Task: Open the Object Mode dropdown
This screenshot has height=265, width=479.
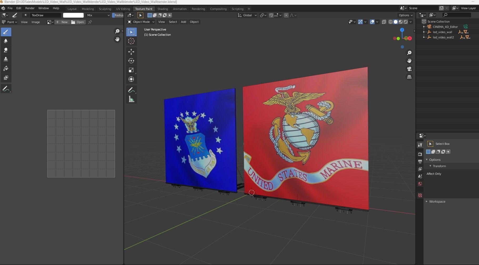Action: click(141, 22)
